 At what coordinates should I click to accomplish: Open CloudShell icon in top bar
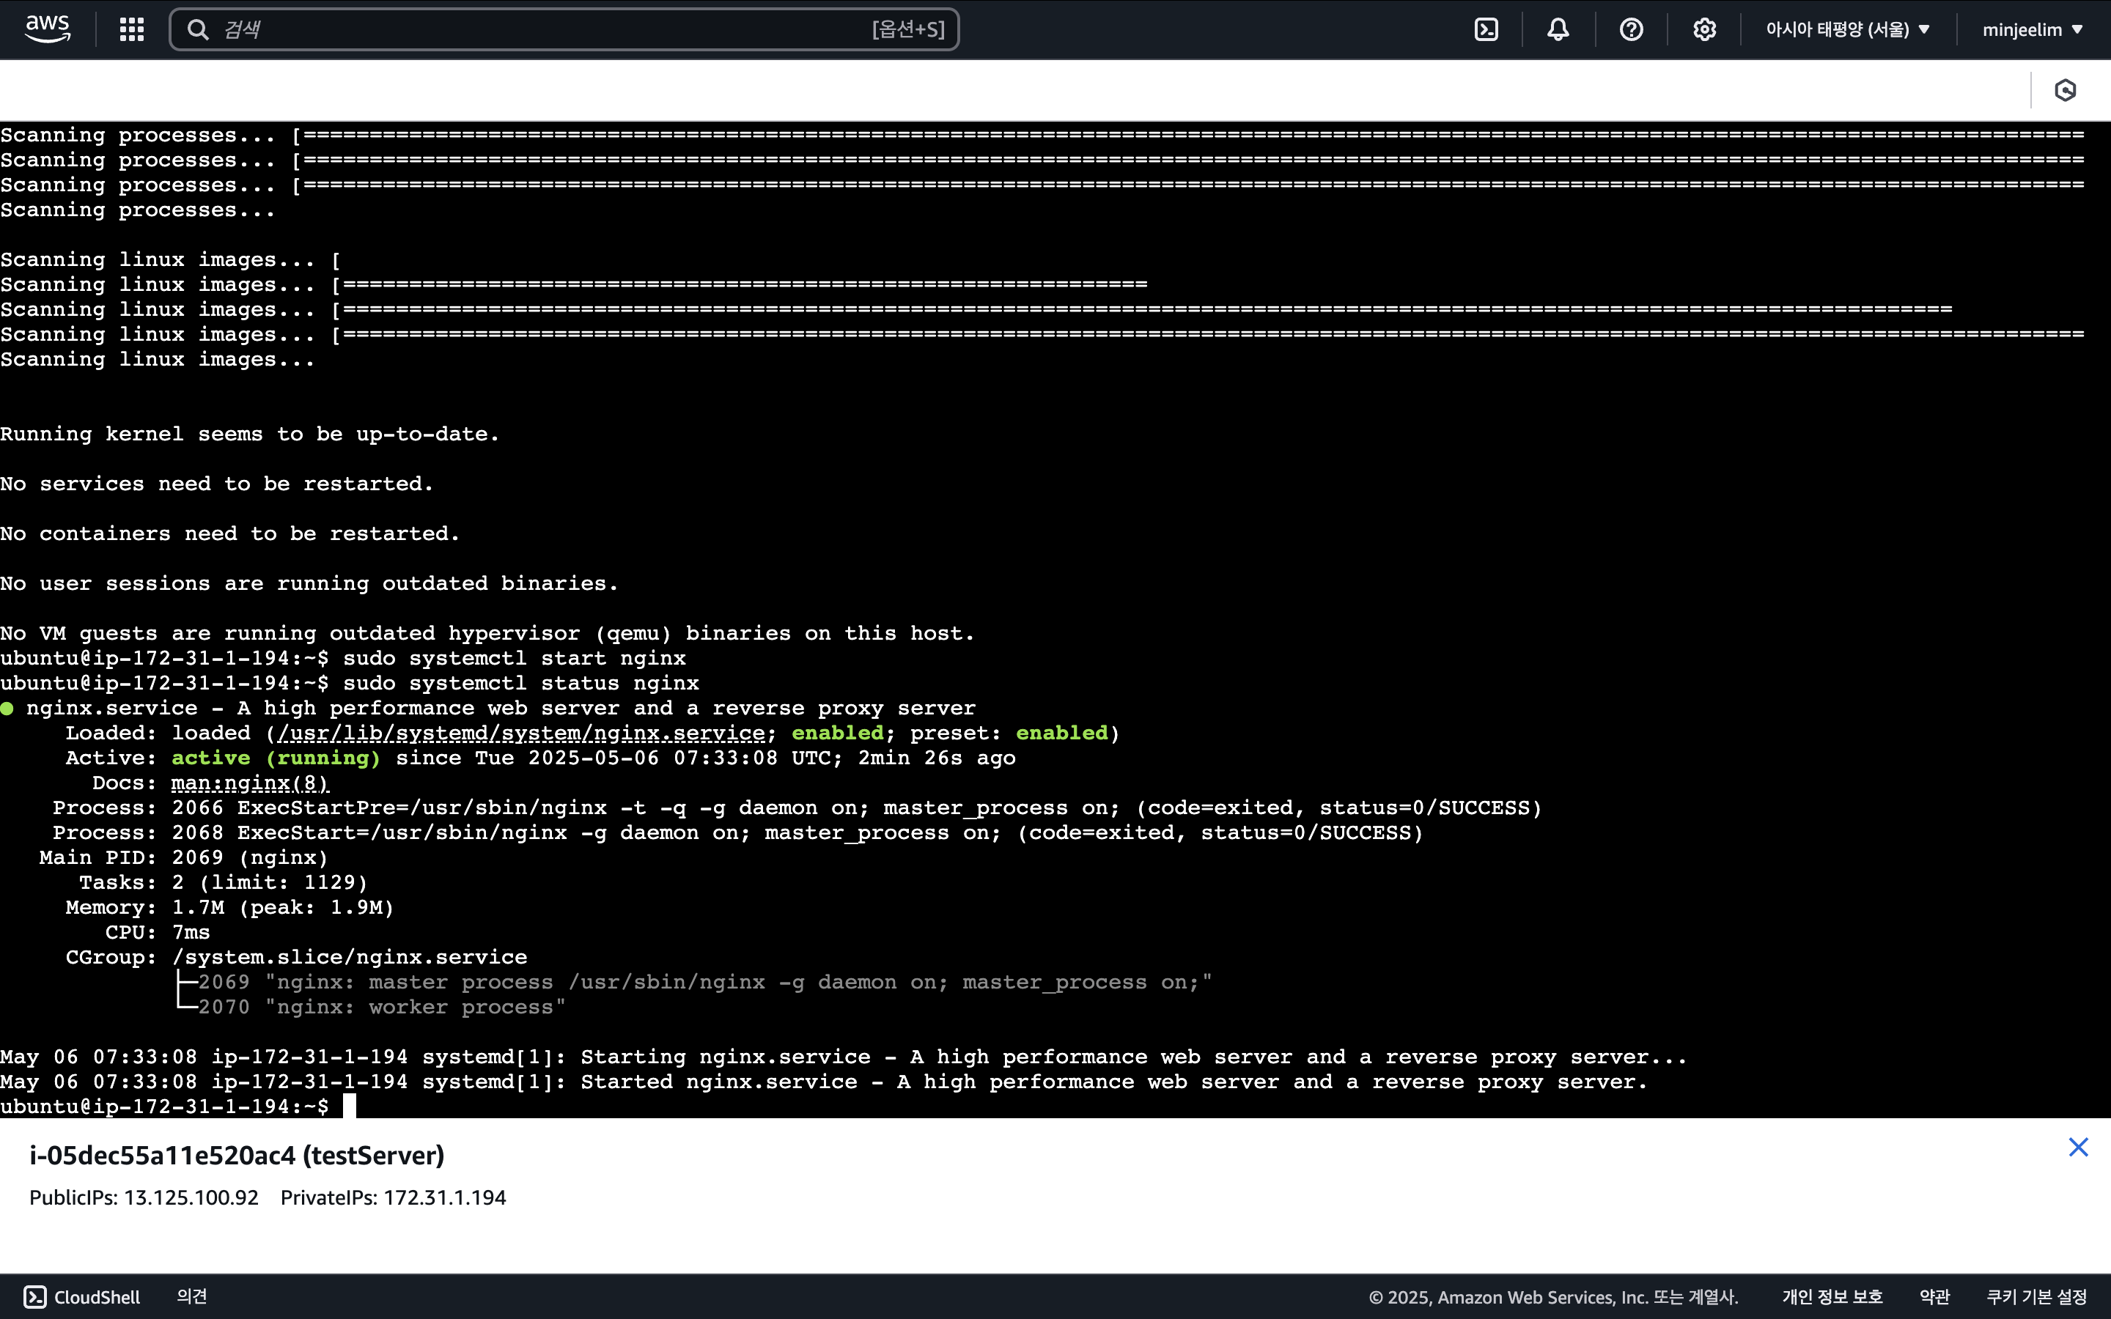tap(1486, 29)
